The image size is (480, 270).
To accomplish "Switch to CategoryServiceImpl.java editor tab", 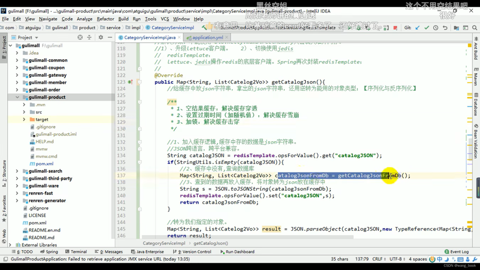I will tap(150, 37).
